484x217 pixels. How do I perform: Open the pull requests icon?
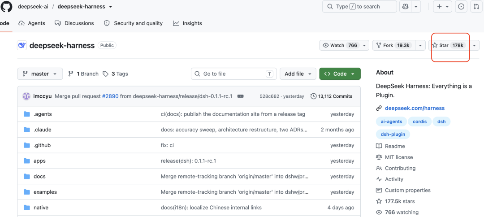pos(476,6)
